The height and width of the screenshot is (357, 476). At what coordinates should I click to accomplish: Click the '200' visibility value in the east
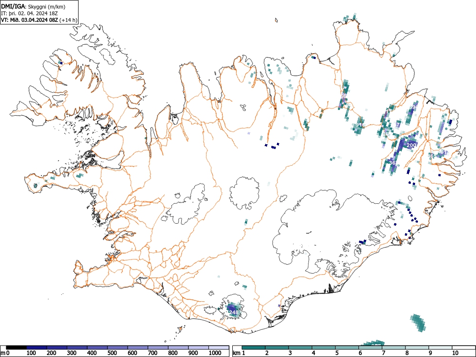click(411, 145)
